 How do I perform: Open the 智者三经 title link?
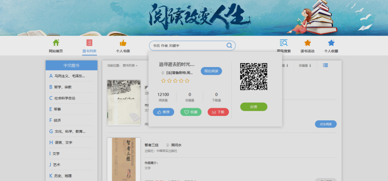(x=151, y=145)
